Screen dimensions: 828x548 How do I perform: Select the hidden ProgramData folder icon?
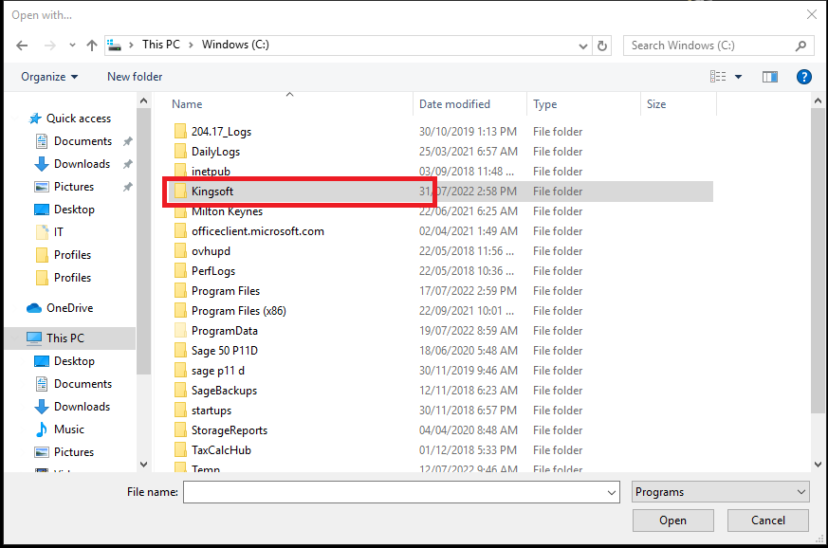point(180,331)
